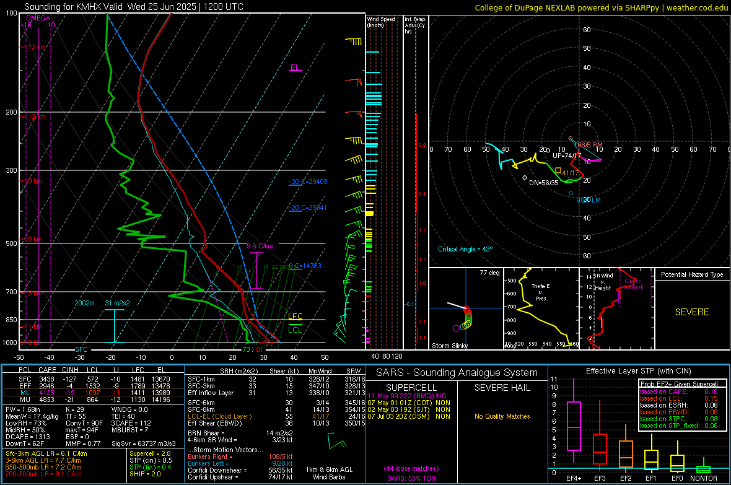This screenshot has height=485, width=731.
Task: Click the Potential Hazard Type heading
Action: pyautogui.click(x=692, y=274)
